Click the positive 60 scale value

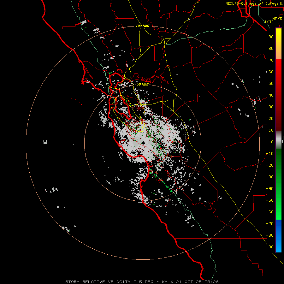(x=271, y=72)
